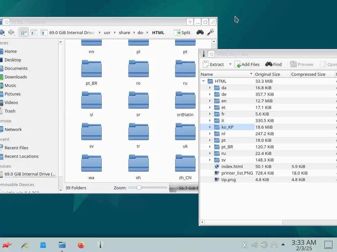Click Preview in Ark toolbar
The image size is (337, 252).
click(x=301, y=64)
